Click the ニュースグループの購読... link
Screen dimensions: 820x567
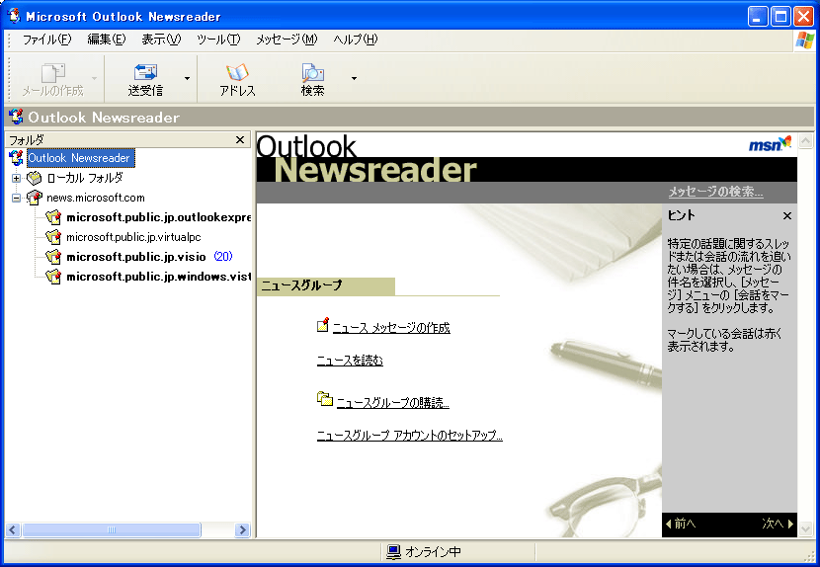(393, 403)
